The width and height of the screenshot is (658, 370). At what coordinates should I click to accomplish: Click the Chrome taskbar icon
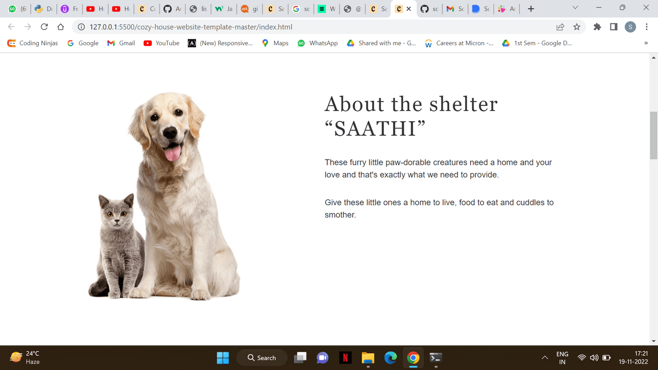413,358
